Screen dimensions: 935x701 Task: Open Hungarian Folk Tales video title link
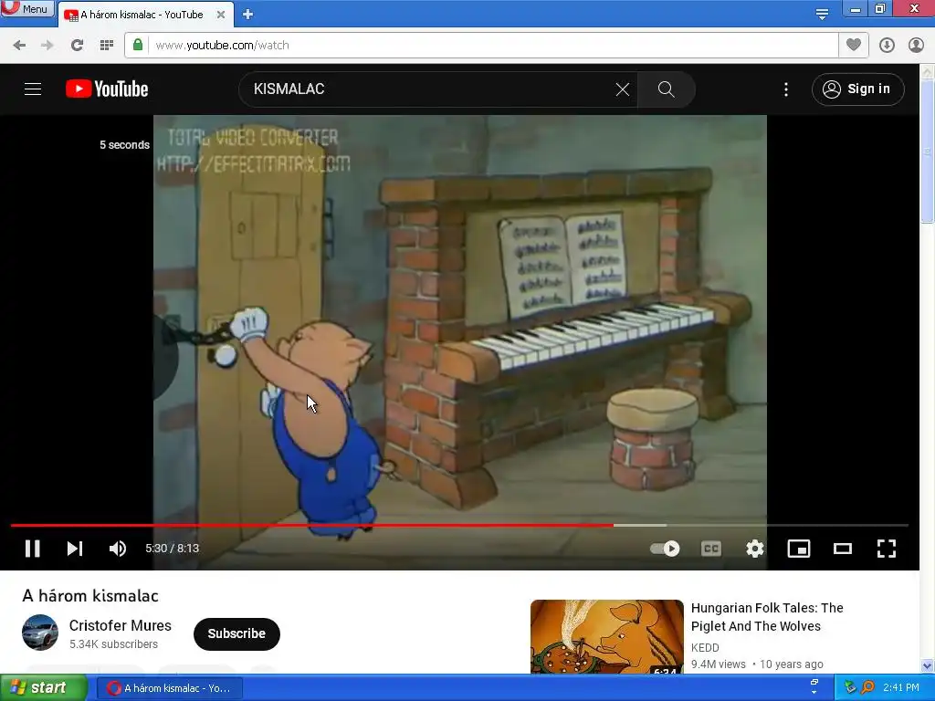click(767, 617)
